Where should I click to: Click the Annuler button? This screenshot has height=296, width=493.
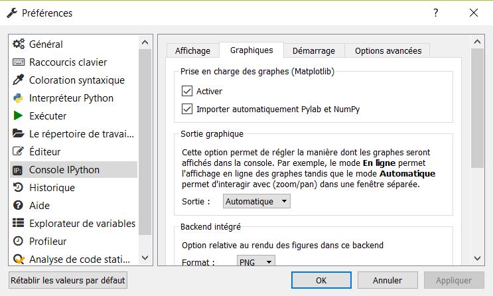[x=387, y=280]
